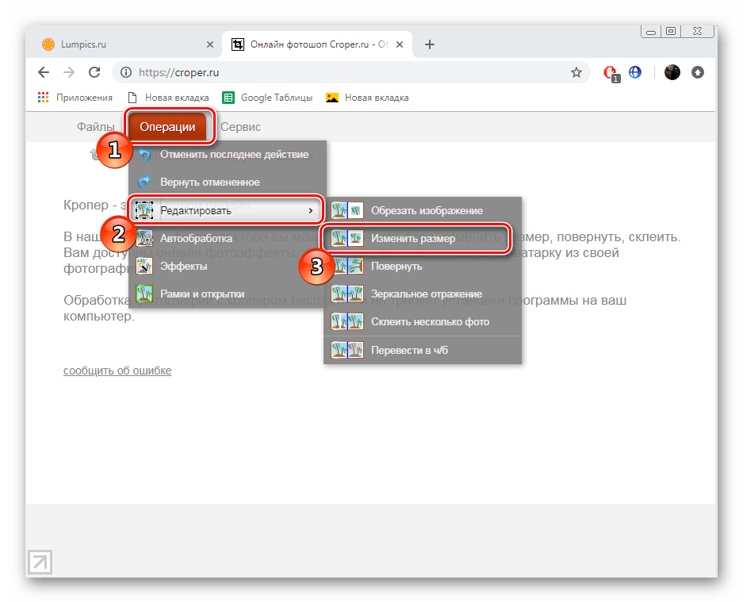Reload the croper.ru page
The width and height of the screenshot is (743, 603).
point(94,72)
